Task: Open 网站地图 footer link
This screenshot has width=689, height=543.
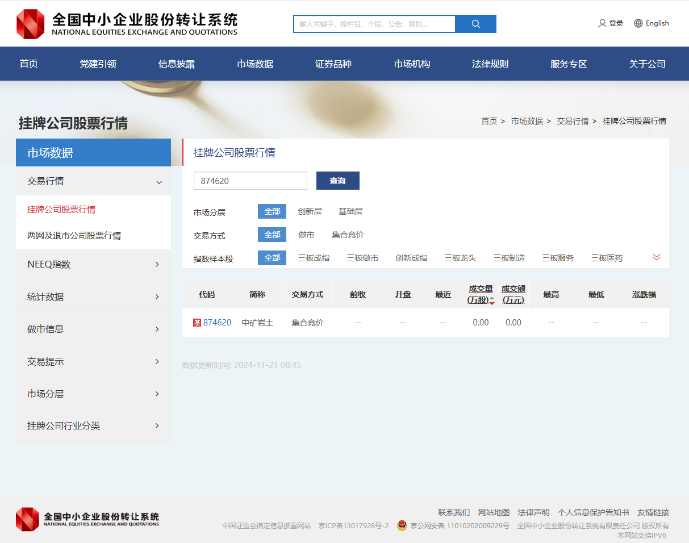Action: pos(494,512)
